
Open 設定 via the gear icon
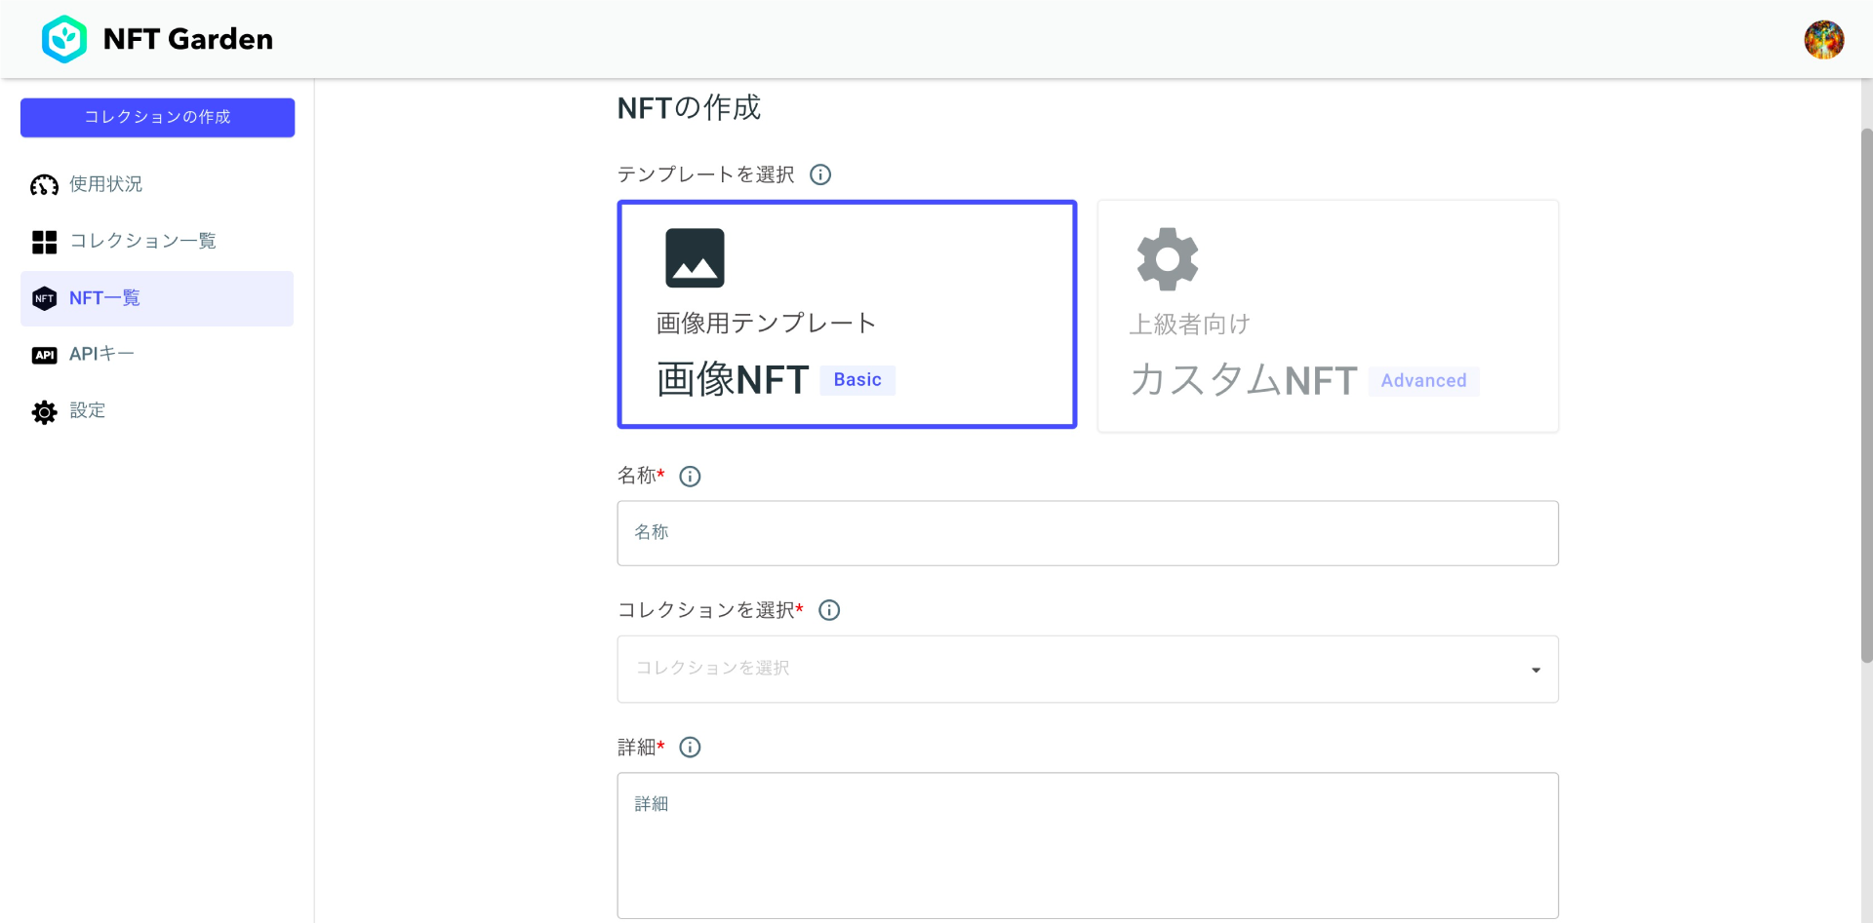click(44, 411)
